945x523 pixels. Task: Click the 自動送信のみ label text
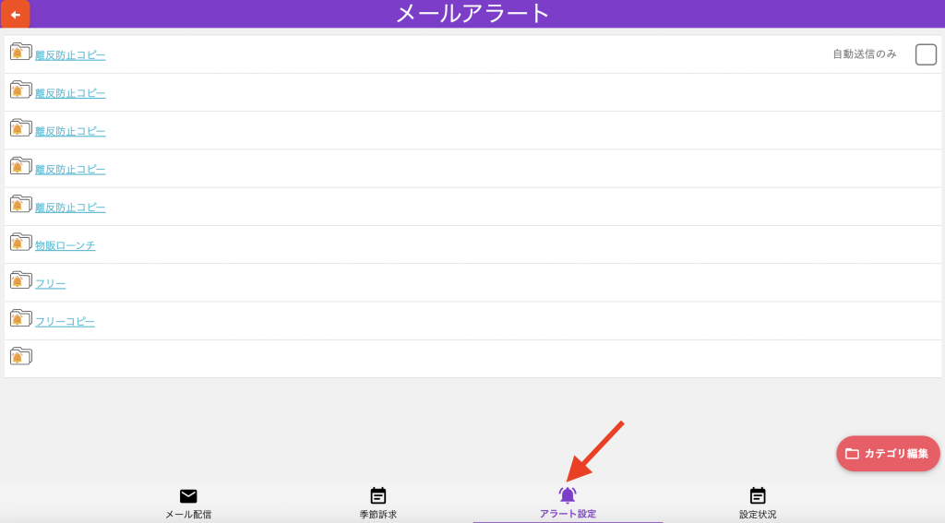[864, 54]
